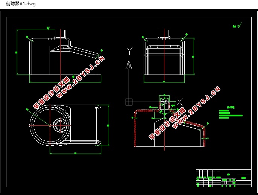Select the surface roughness symbol in the sheet corner
The image size is (258, 195).
(x=237, y=25)
